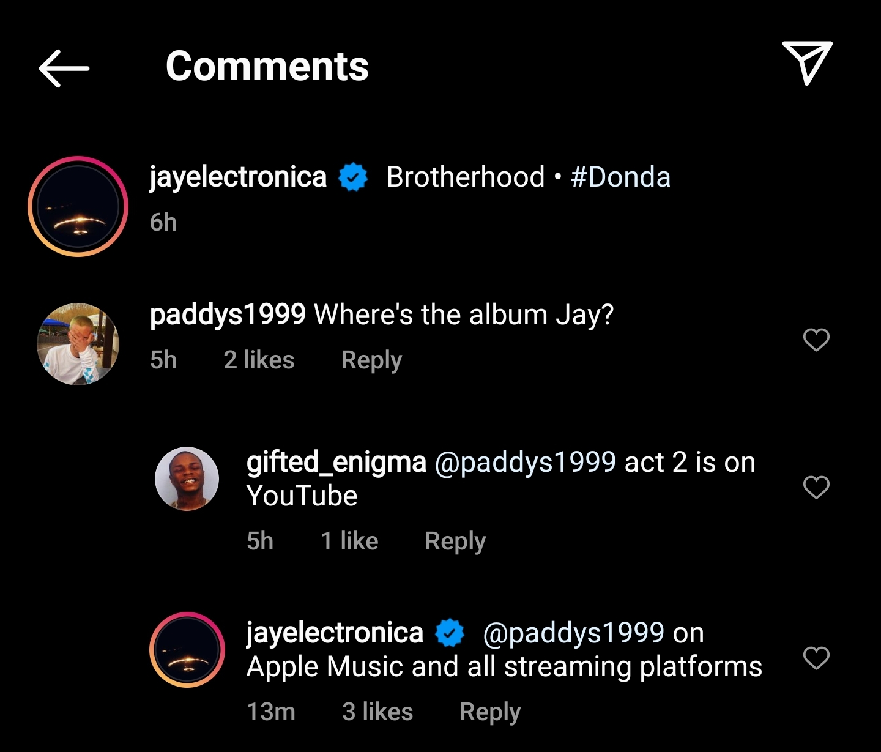This screenshot has width=881, height=752.
Task: Like jayelectronica's reply with the heart
Action: (x=816, y=658)
